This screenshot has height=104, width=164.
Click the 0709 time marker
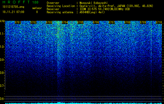coord(143,22)
